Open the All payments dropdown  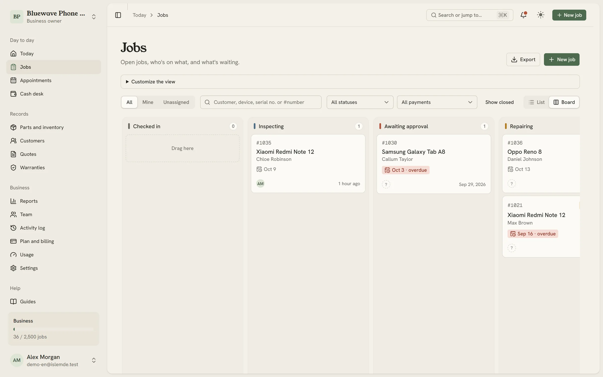pos(437,102)
